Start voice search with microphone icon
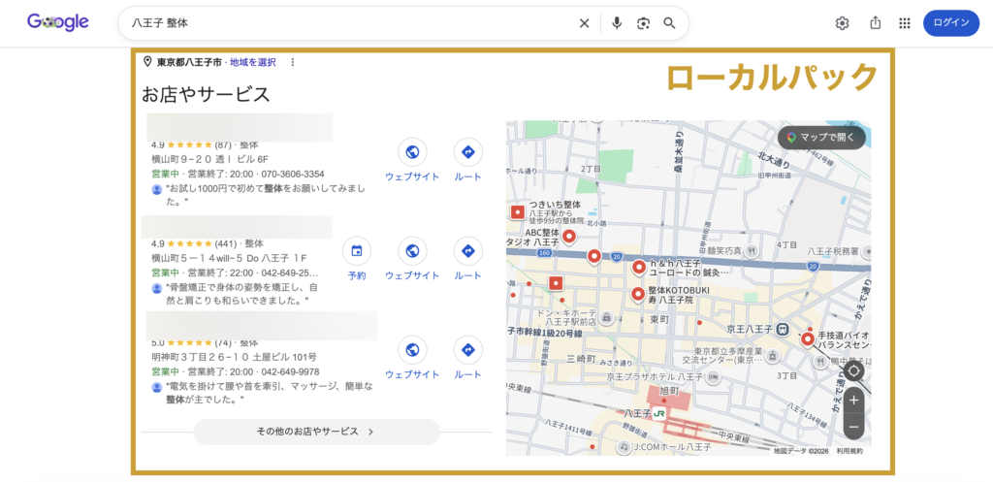This screenshot has height=482, width=993. coord(617,23)
